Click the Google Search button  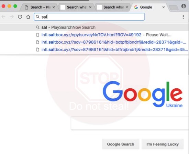tap(121, 144)
